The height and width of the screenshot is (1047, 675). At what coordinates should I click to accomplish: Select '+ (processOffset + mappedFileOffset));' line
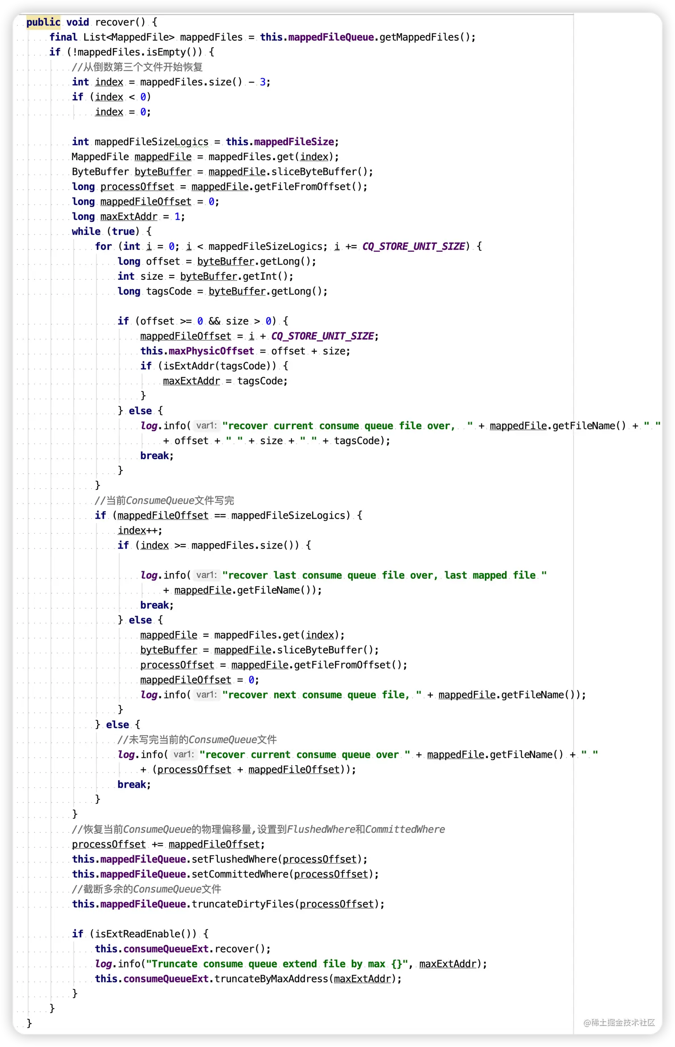point(248,769)
